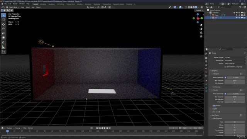Click the zoom magnifier in the viewport
Image resolution: width=247 pixels, height=139 pixels.
click(201, 25)
